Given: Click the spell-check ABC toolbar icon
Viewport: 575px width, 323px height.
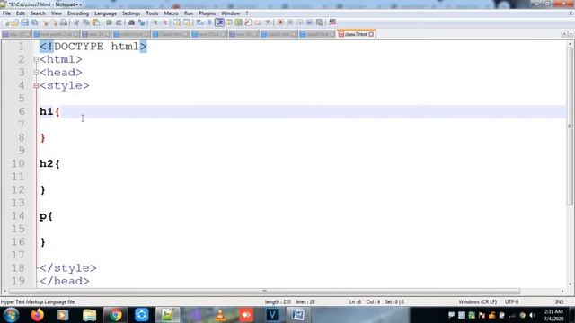Looking at the screenshot, I should 332,22.
